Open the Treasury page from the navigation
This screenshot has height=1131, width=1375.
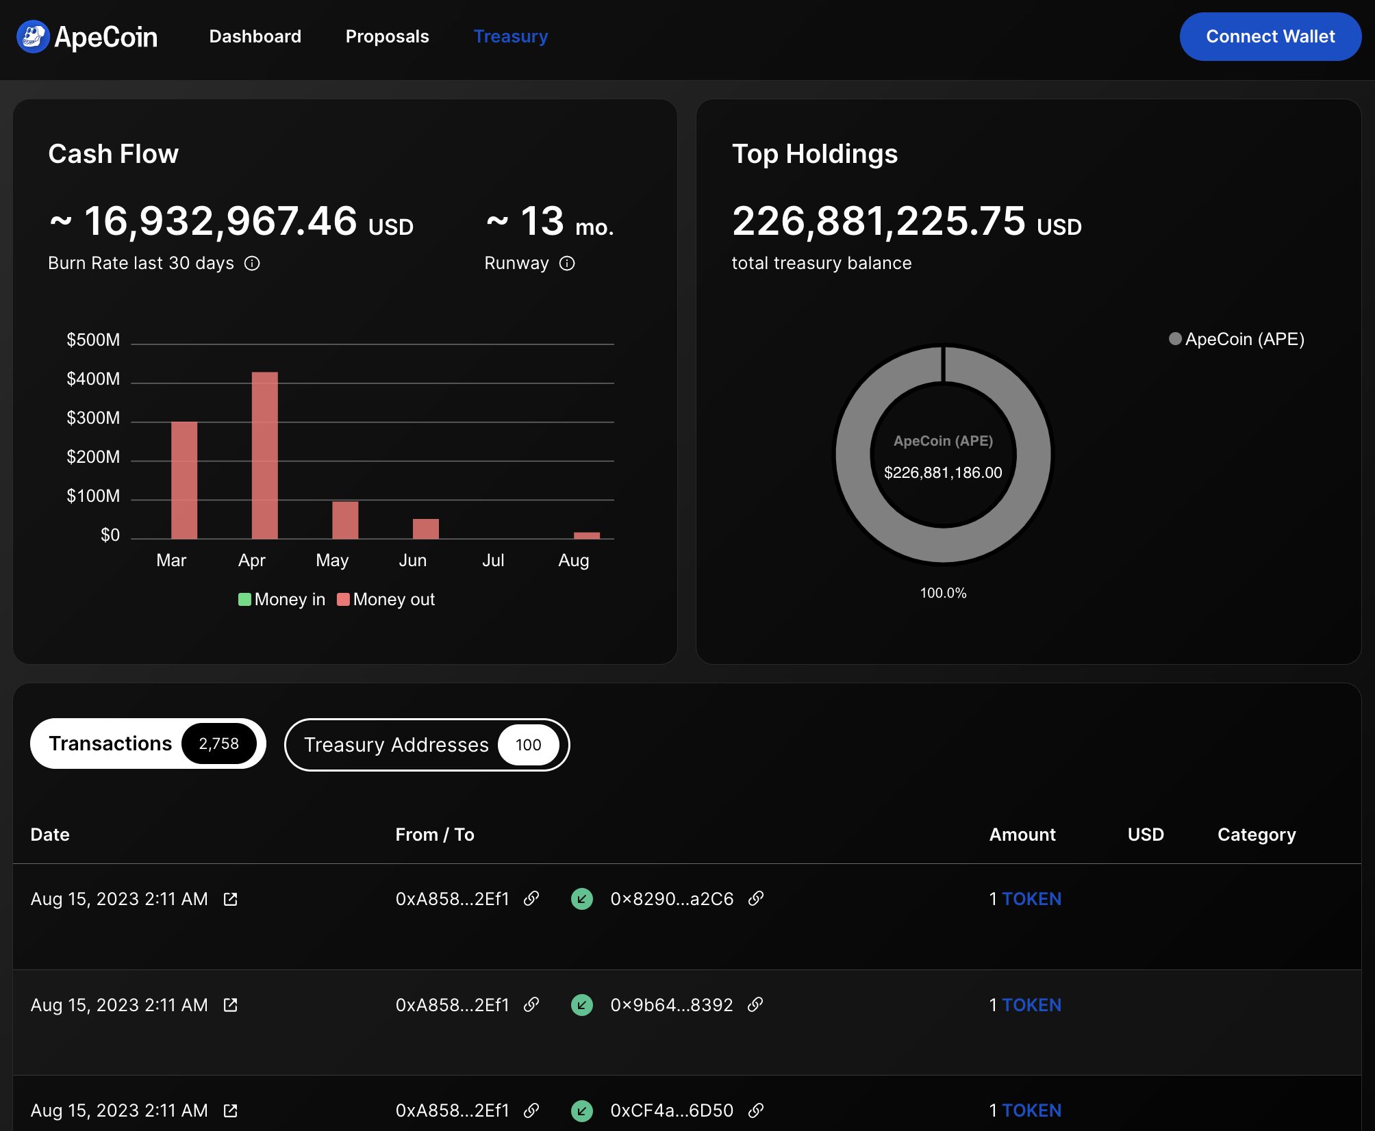pyautogui.click(x=510, y=36)
